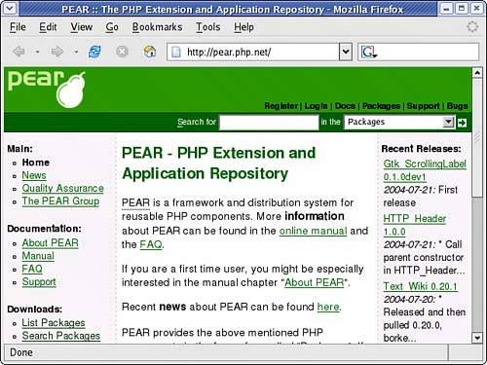Screen dimensions: 487x365
Task: Open the Bookmarks menu
Action: point(157,27)
